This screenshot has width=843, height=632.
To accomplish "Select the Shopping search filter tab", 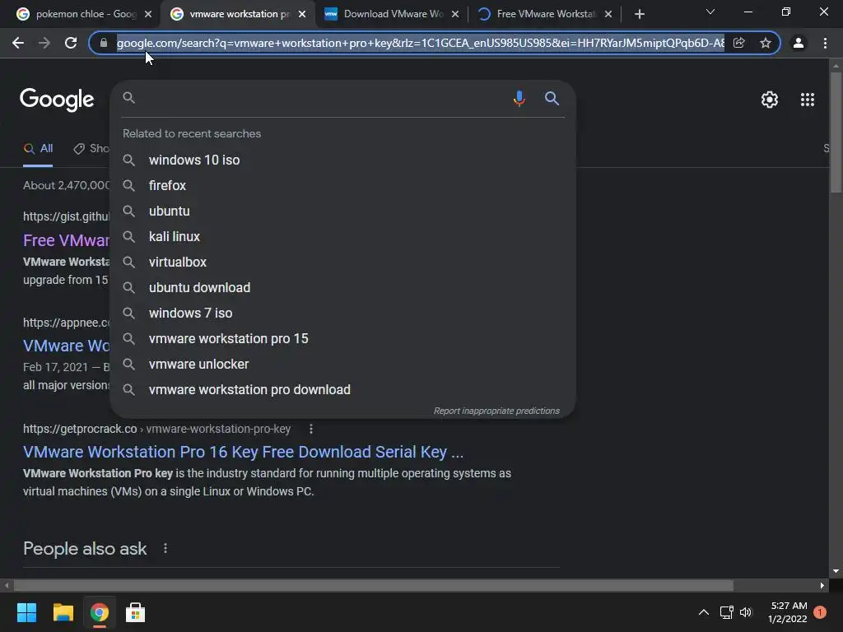I will point(92,149).
